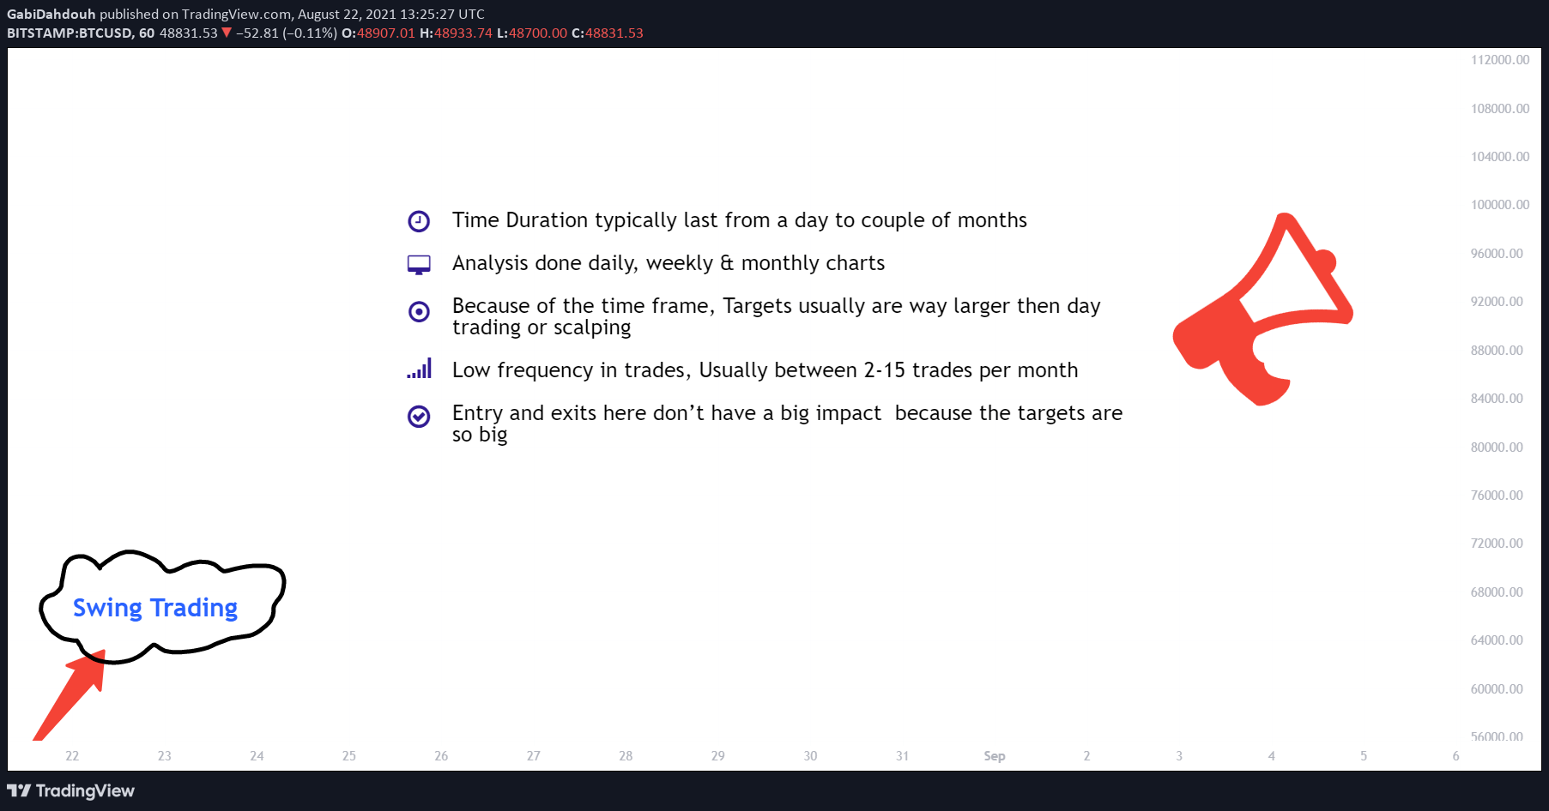Click the red down triangle price indicator

point(227,33)
